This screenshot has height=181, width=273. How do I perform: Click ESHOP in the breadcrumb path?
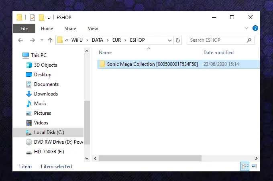click(137, 40)
